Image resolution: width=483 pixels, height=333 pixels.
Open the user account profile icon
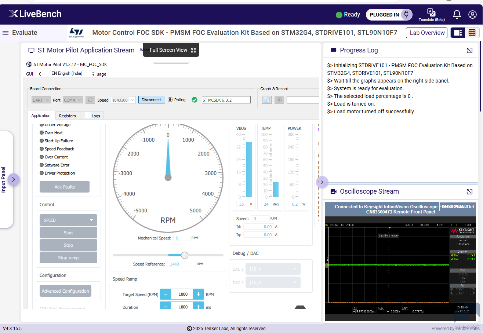click(x=472, y=15)
